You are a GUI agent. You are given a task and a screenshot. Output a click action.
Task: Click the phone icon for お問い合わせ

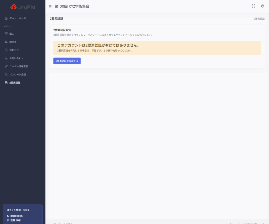pyautogui.click(x=6, y=58)
